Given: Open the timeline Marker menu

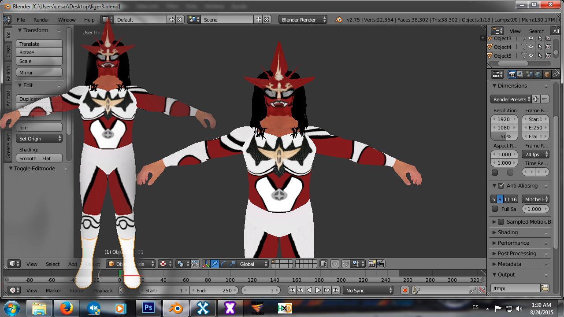Looking at the screenshot, I should tap(54, 290).
